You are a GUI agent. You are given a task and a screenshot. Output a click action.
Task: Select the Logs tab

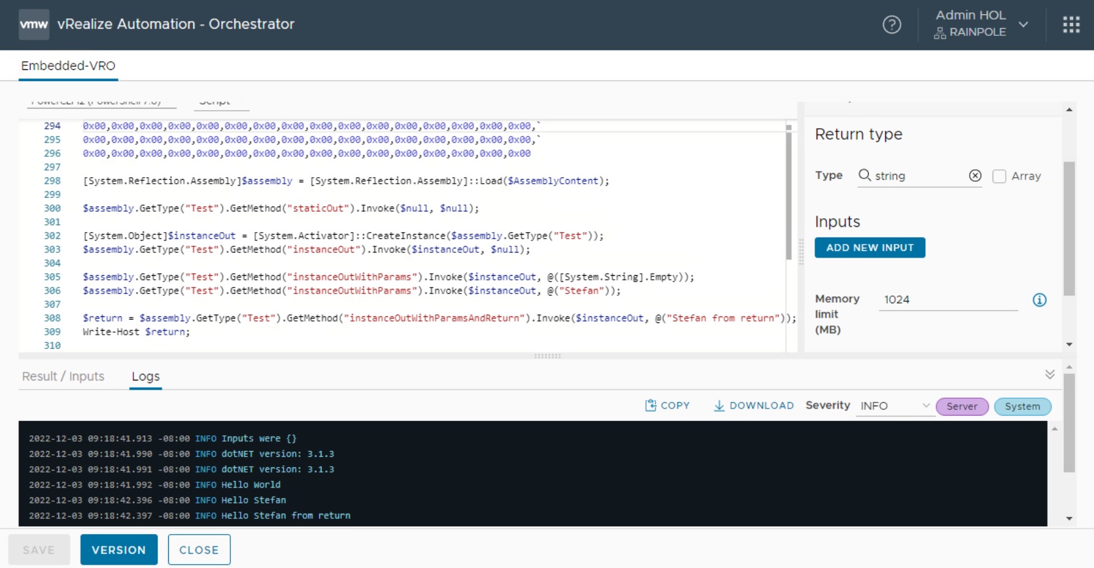pyautogui.click(x=145, y=376)
